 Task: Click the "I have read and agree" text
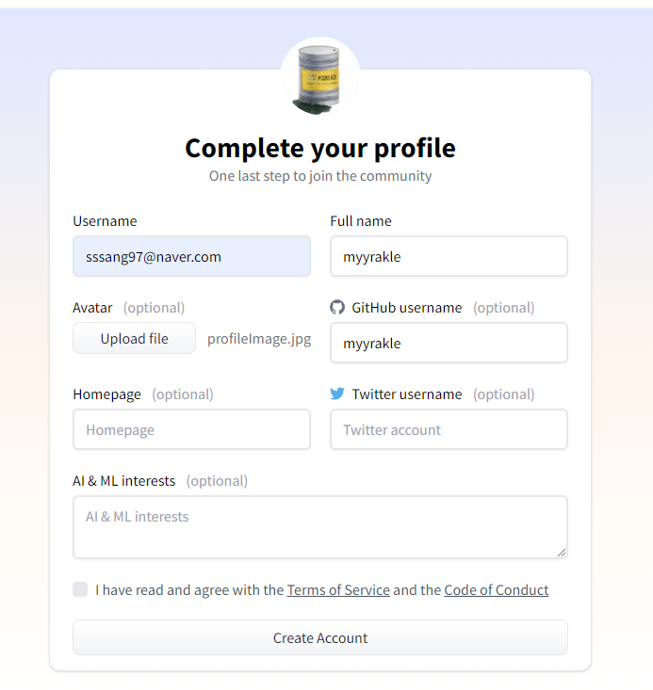188,590
